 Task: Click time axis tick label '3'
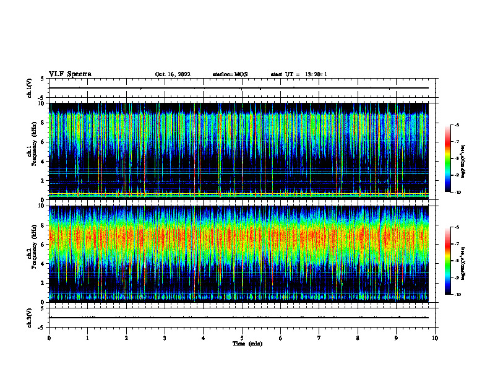pyautogui.click(x=165, y=338)
